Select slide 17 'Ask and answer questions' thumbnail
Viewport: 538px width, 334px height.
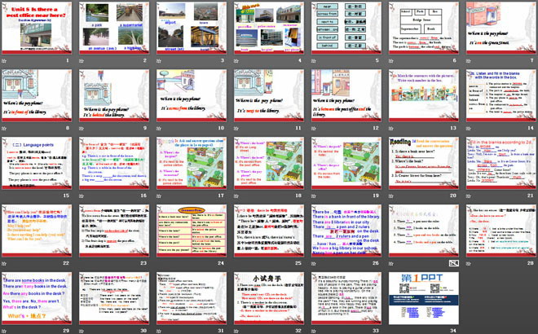192,163
